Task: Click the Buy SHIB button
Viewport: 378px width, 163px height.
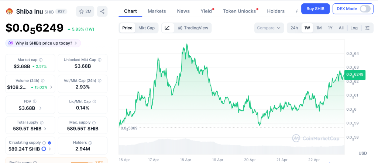Action: (x=315, y=8)
